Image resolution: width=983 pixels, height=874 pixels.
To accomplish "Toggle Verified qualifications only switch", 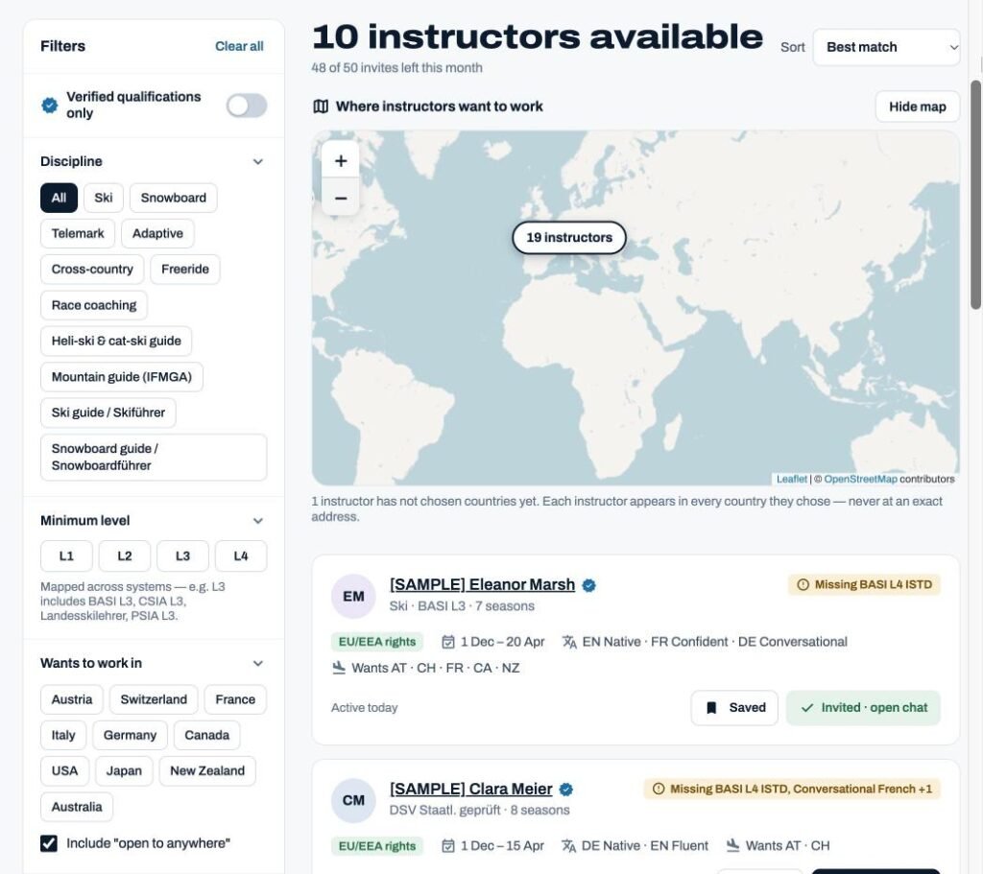I will coord(247,106).
